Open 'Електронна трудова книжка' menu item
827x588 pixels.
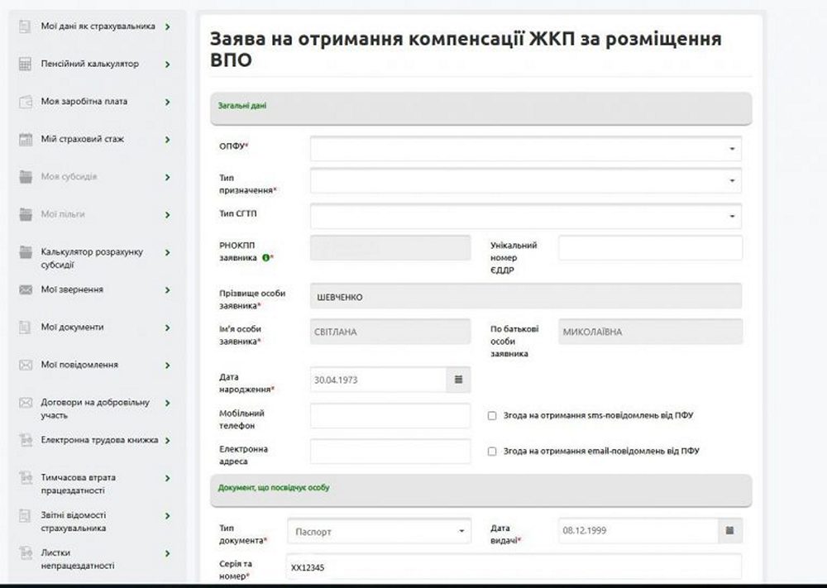(99, 440)
